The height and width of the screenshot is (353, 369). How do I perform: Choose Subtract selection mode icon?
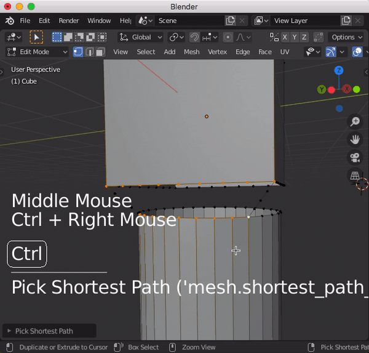(79, 37)
